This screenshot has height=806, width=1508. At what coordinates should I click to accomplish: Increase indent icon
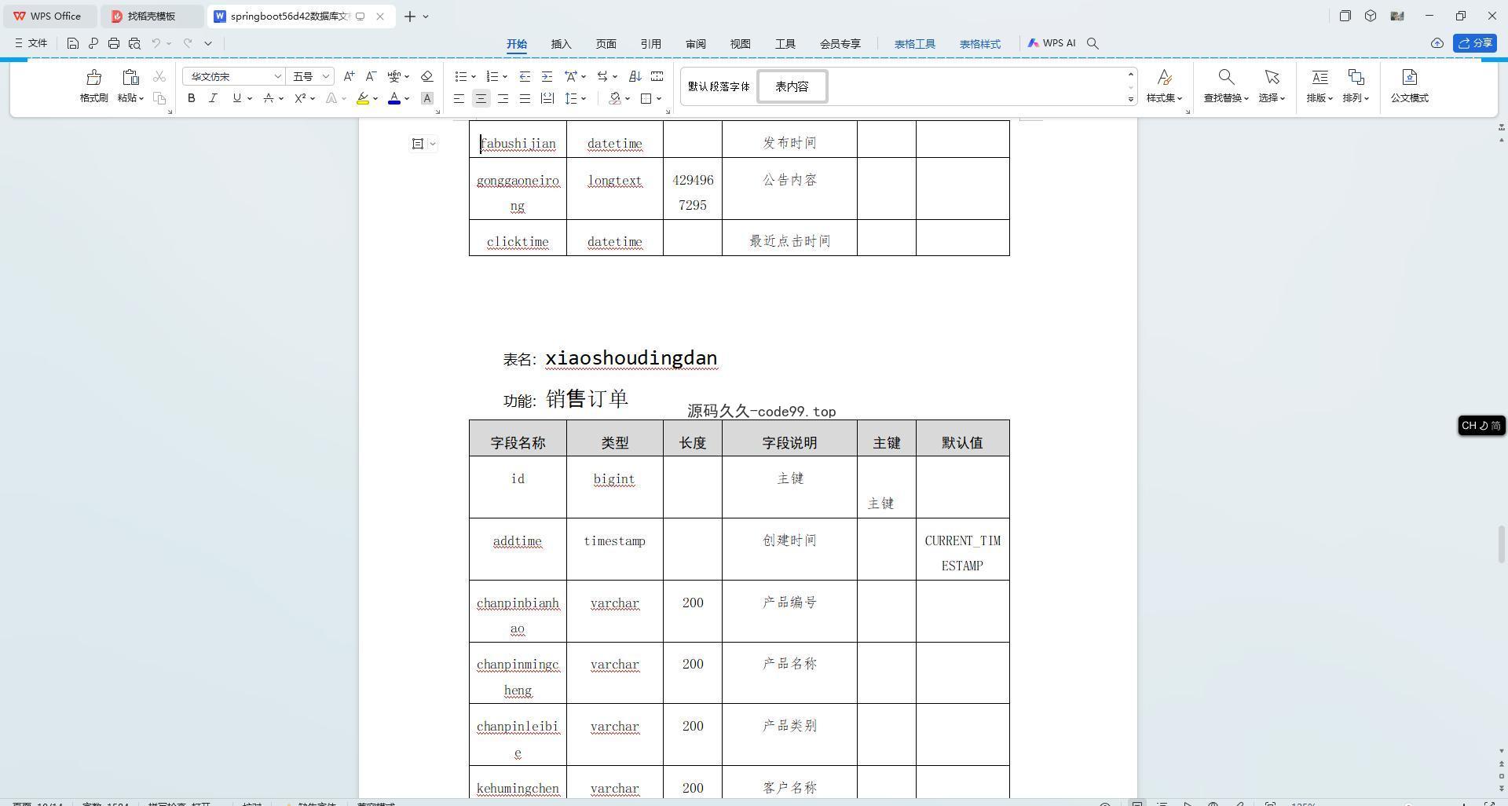tap(547, 76)
